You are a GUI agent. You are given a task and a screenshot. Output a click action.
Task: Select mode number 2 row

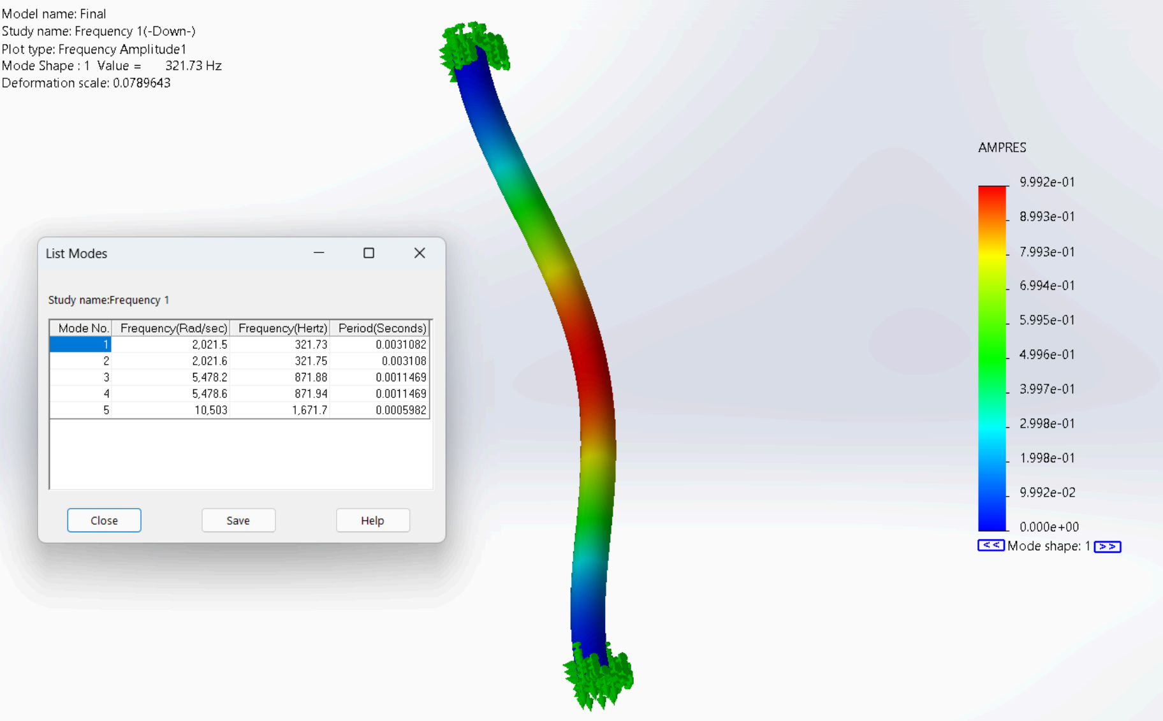pyautogui.click(x=240, y=361)
